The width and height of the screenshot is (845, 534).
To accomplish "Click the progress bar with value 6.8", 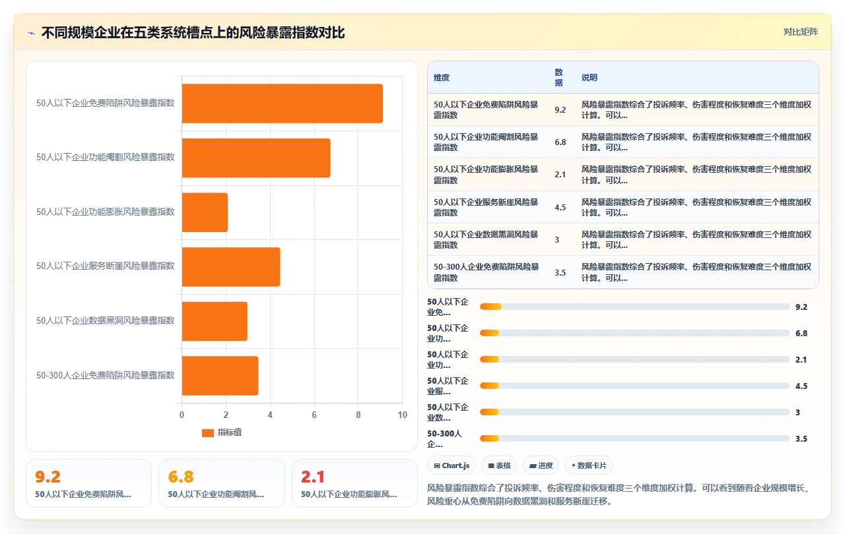I will point(634,333).
